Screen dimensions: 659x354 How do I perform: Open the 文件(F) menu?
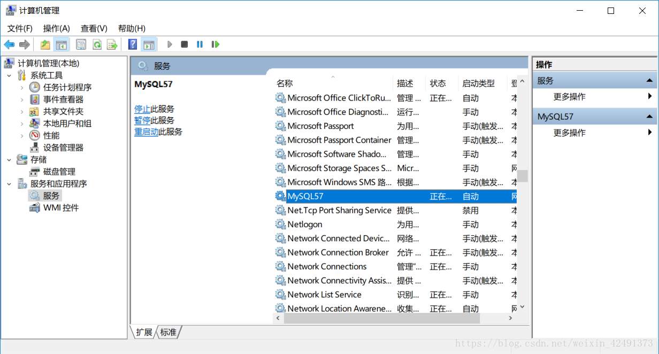coord(20,28)
